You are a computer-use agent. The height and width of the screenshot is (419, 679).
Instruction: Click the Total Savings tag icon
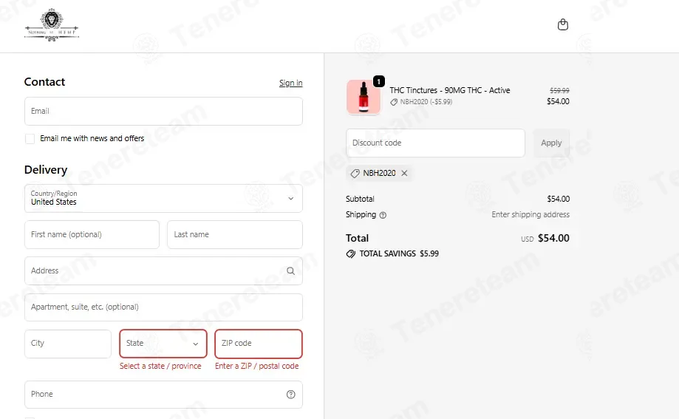click(x=351, y=254)
